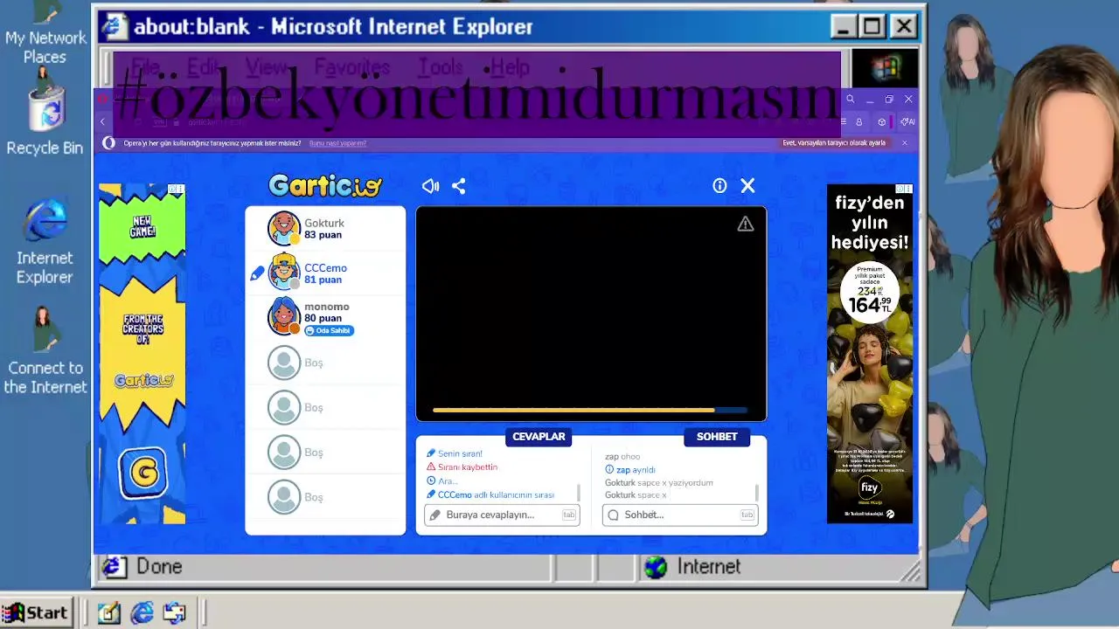Open the Opera search magnifier icon

[x=850, y=100]
